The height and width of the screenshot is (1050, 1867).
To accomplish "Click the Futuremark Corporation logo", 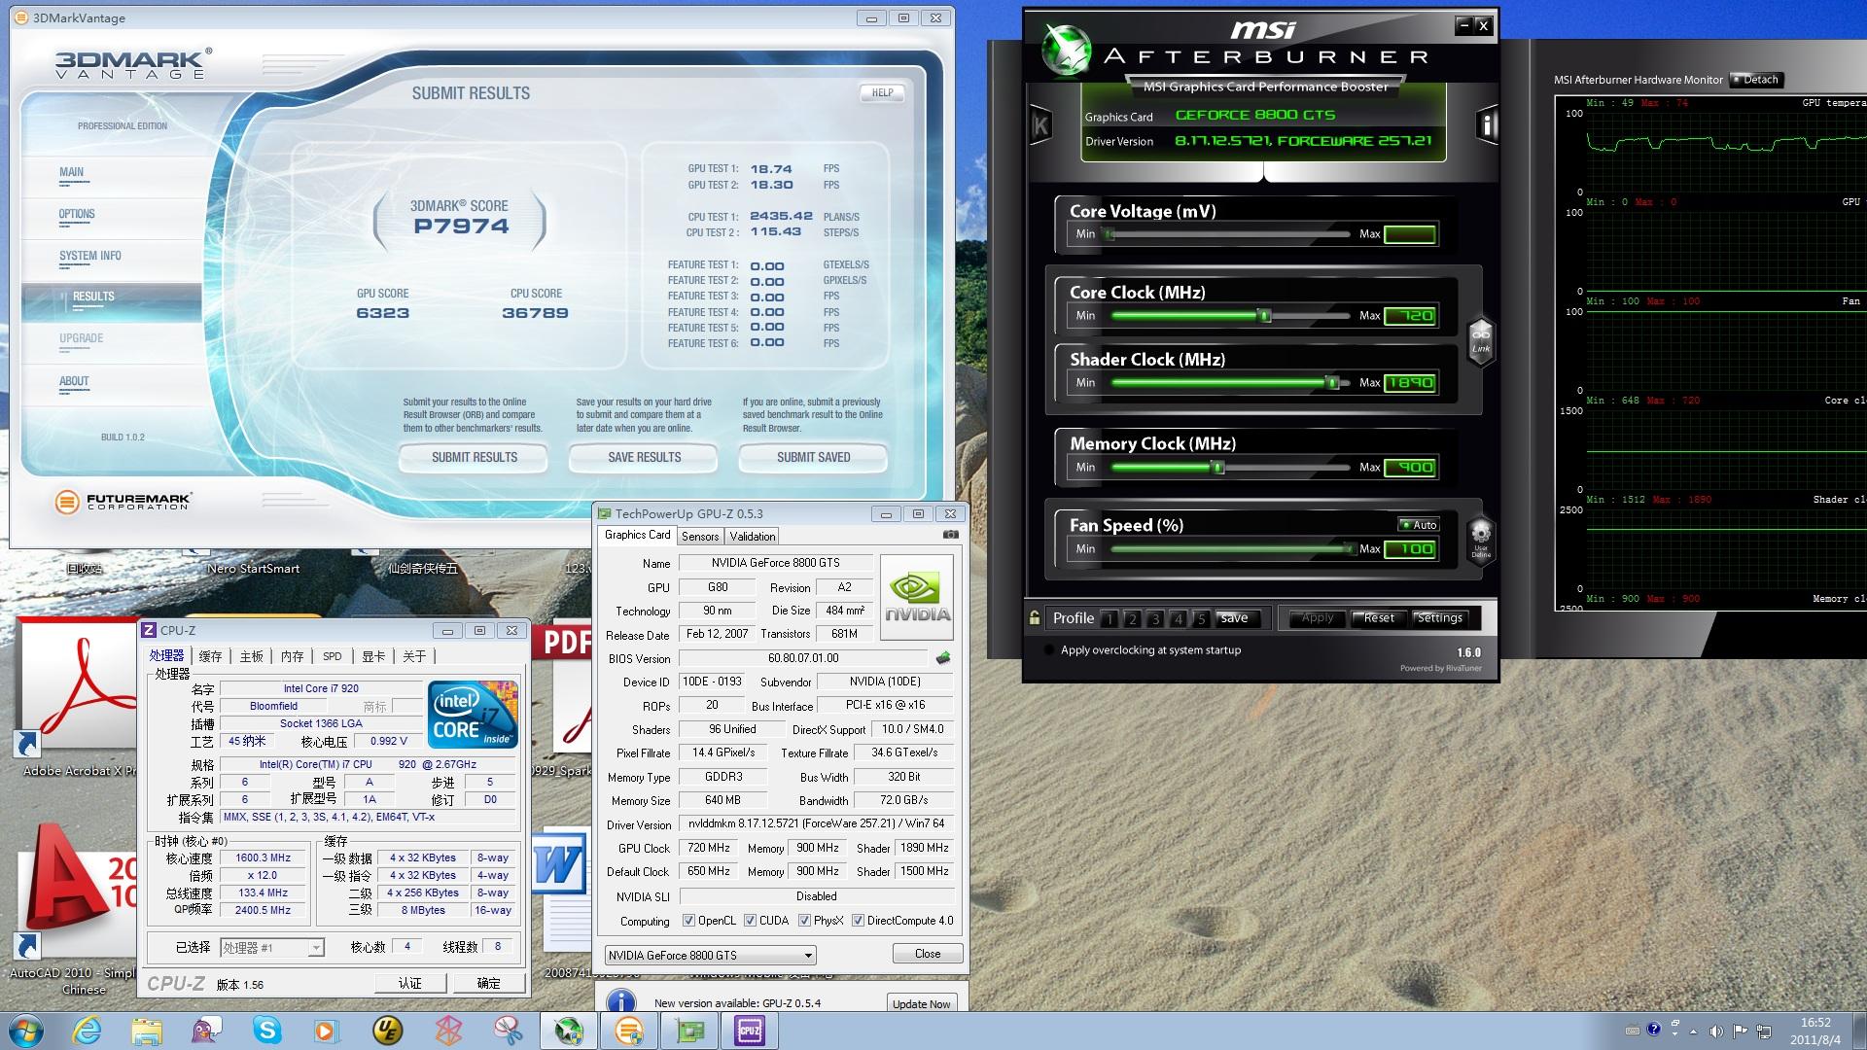I will 123,502.
